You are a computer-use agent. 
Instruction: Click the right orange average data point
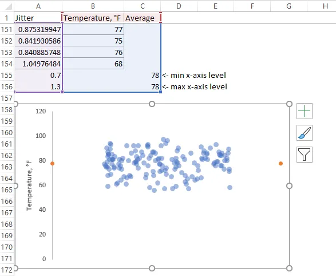(x=280, y=164)
